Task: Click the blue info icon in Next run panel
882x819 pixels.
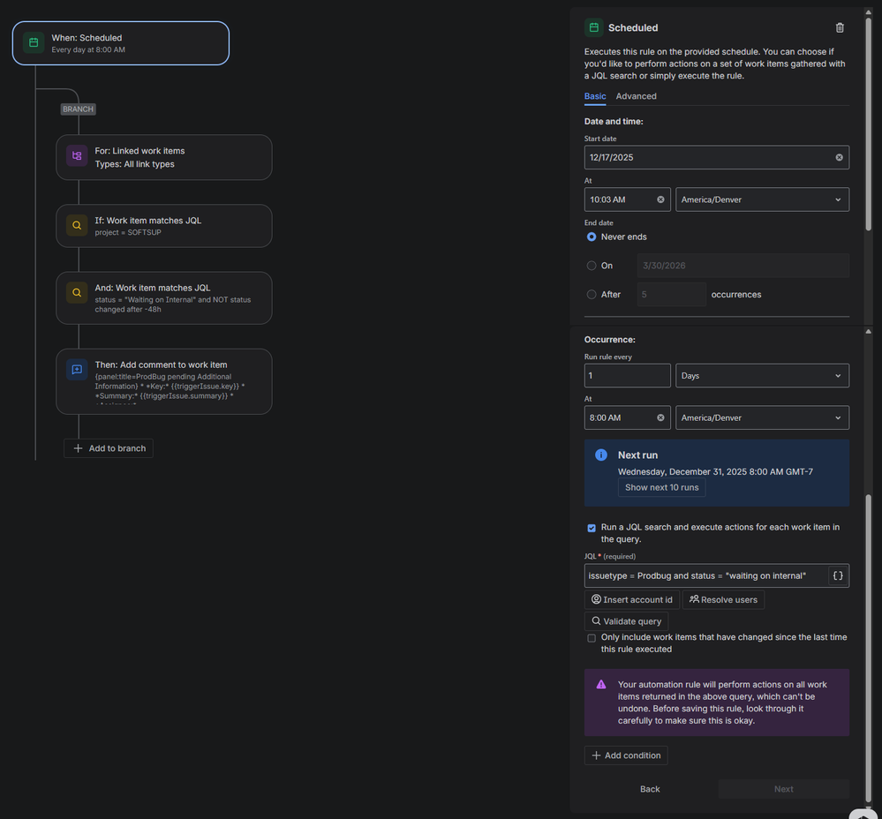Action: click(x=601, y=455)
